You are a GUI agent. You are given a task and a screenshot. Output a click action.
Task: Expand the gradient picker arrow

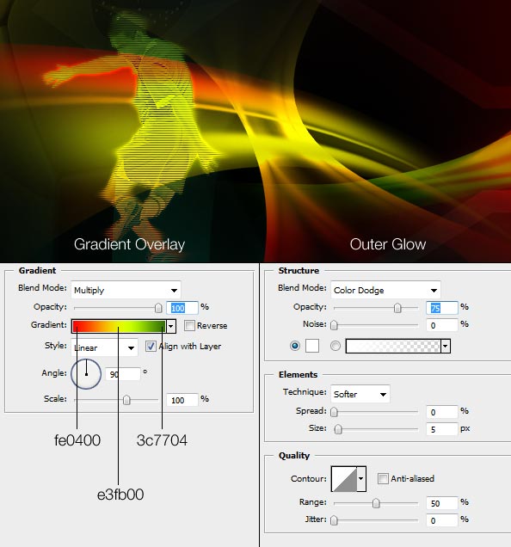click(x=170, y=326)
